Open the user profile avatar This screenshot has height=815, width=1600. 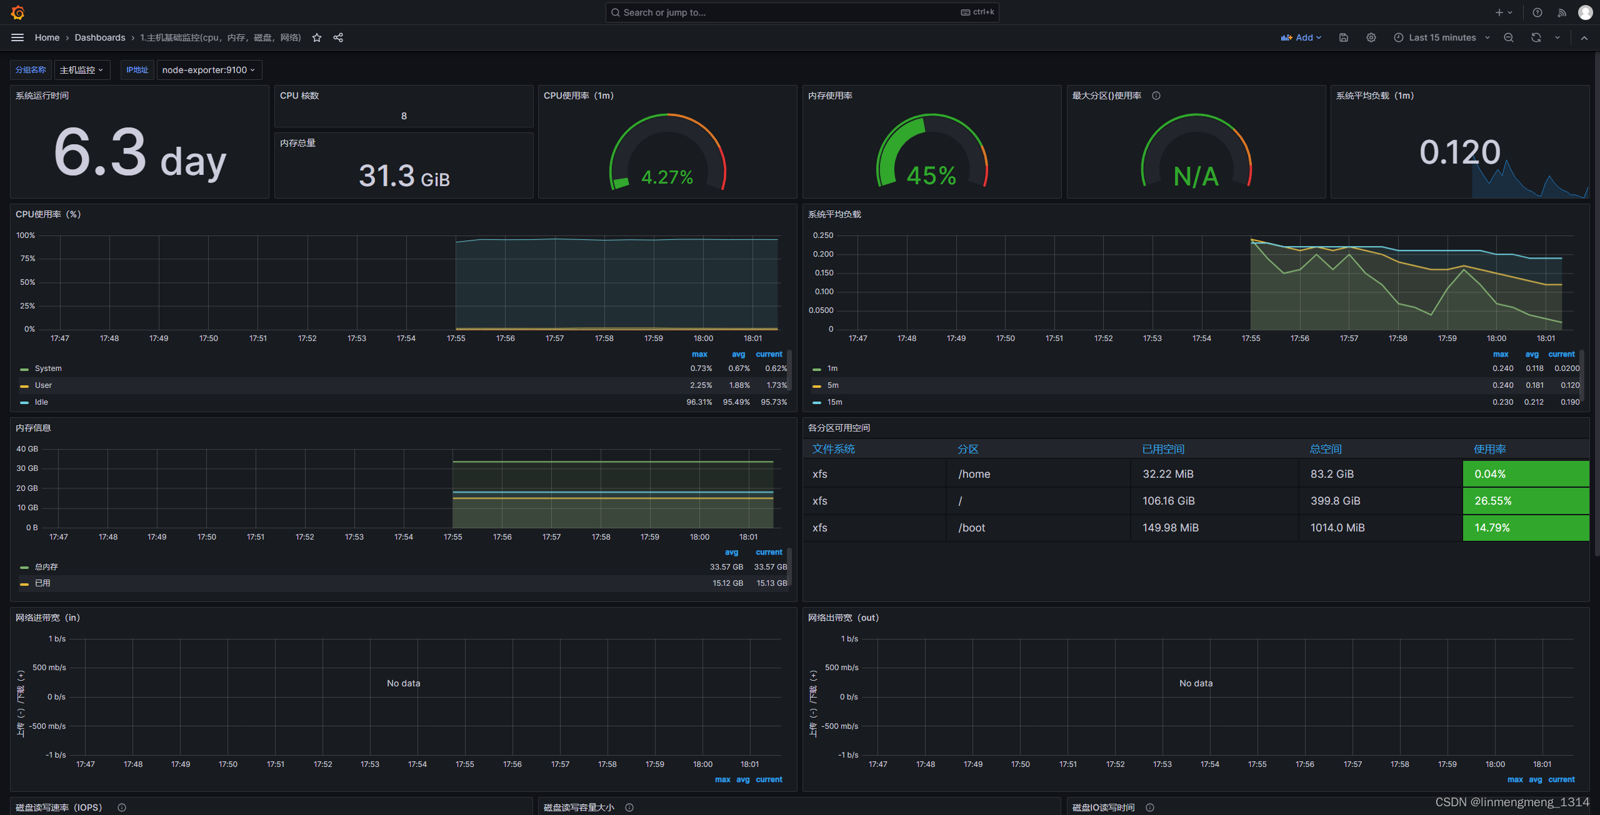(1586, 12)
